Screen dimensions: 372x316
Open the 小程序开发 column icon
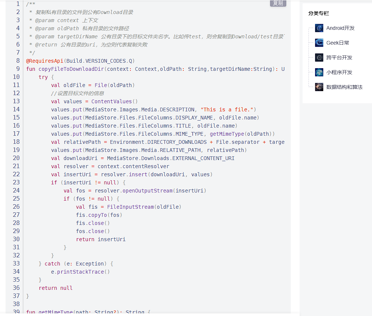point(319,72)
